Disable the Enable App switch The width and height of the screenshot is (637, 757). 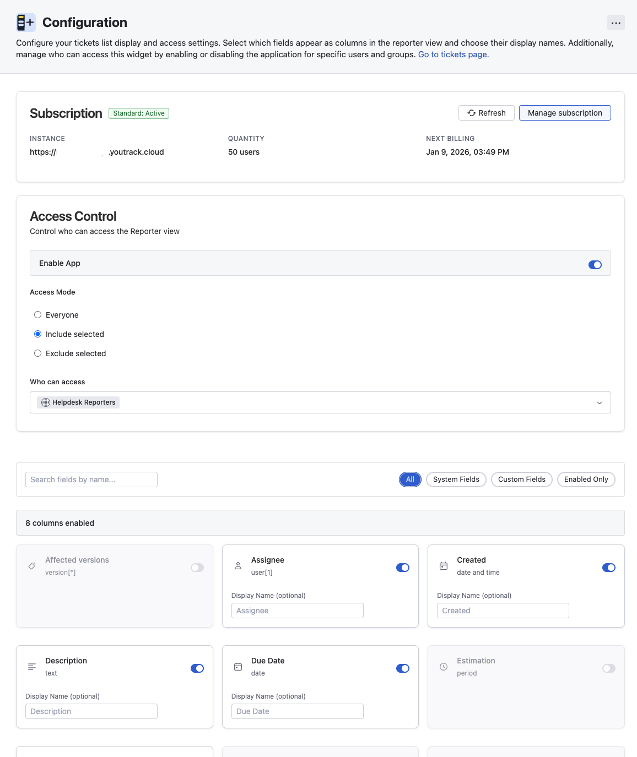[595, 265]
